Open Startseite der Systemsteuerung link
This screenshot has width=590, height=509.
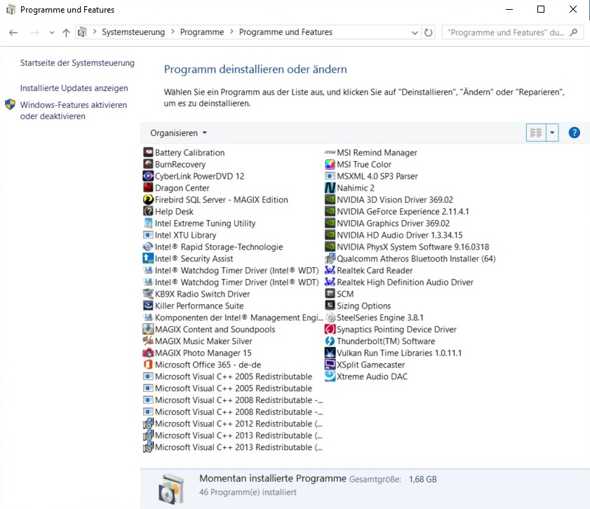click(77, 63)
